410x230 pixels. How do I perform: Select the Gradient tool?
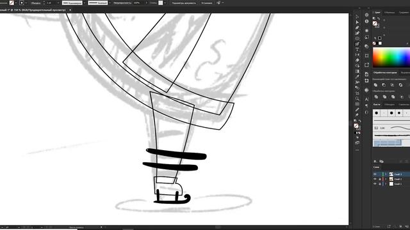357,71
